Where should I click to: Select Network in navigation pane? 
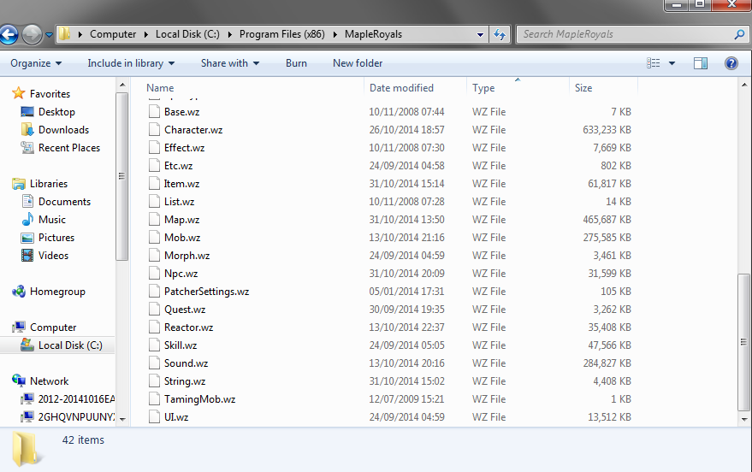[x=49, y=381]
